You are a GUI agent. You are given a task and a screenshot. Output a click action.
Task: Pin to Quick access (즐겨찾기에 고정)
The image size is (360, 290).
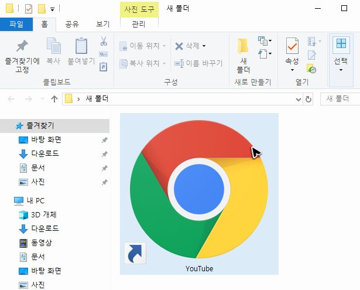22,56
